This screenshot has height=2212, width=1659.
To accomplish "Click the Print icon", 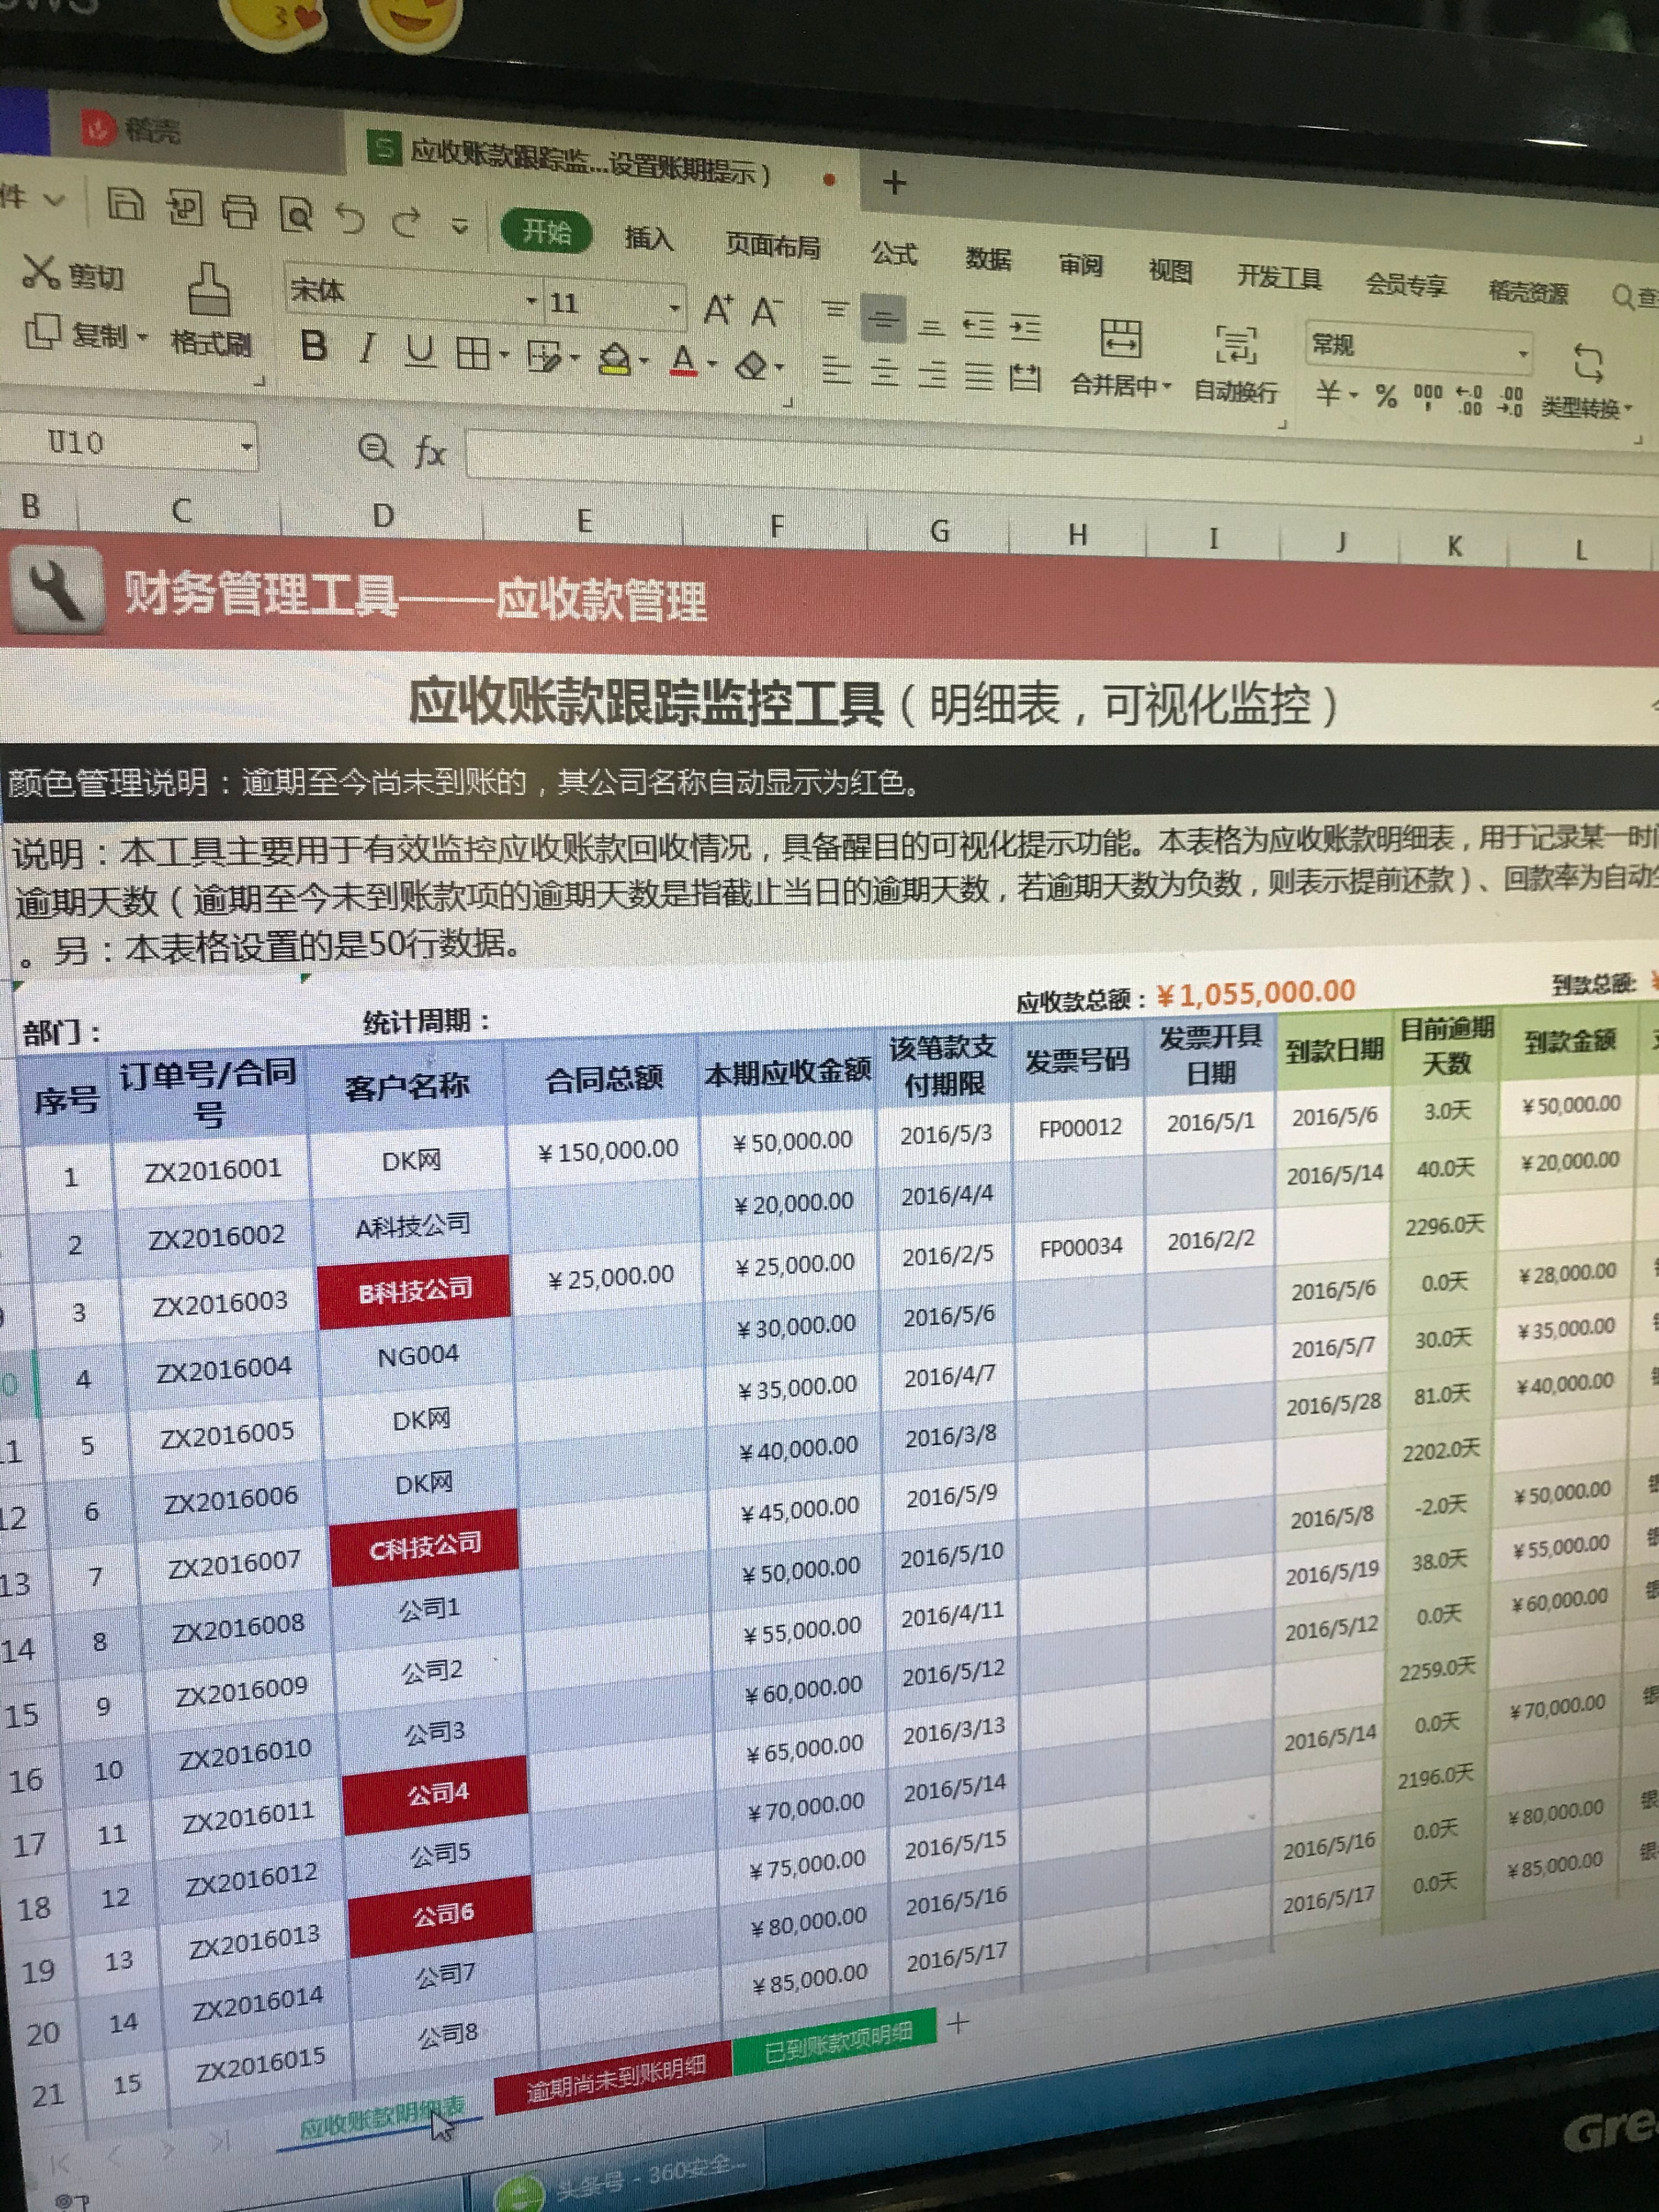I will (x=239, y=211).
